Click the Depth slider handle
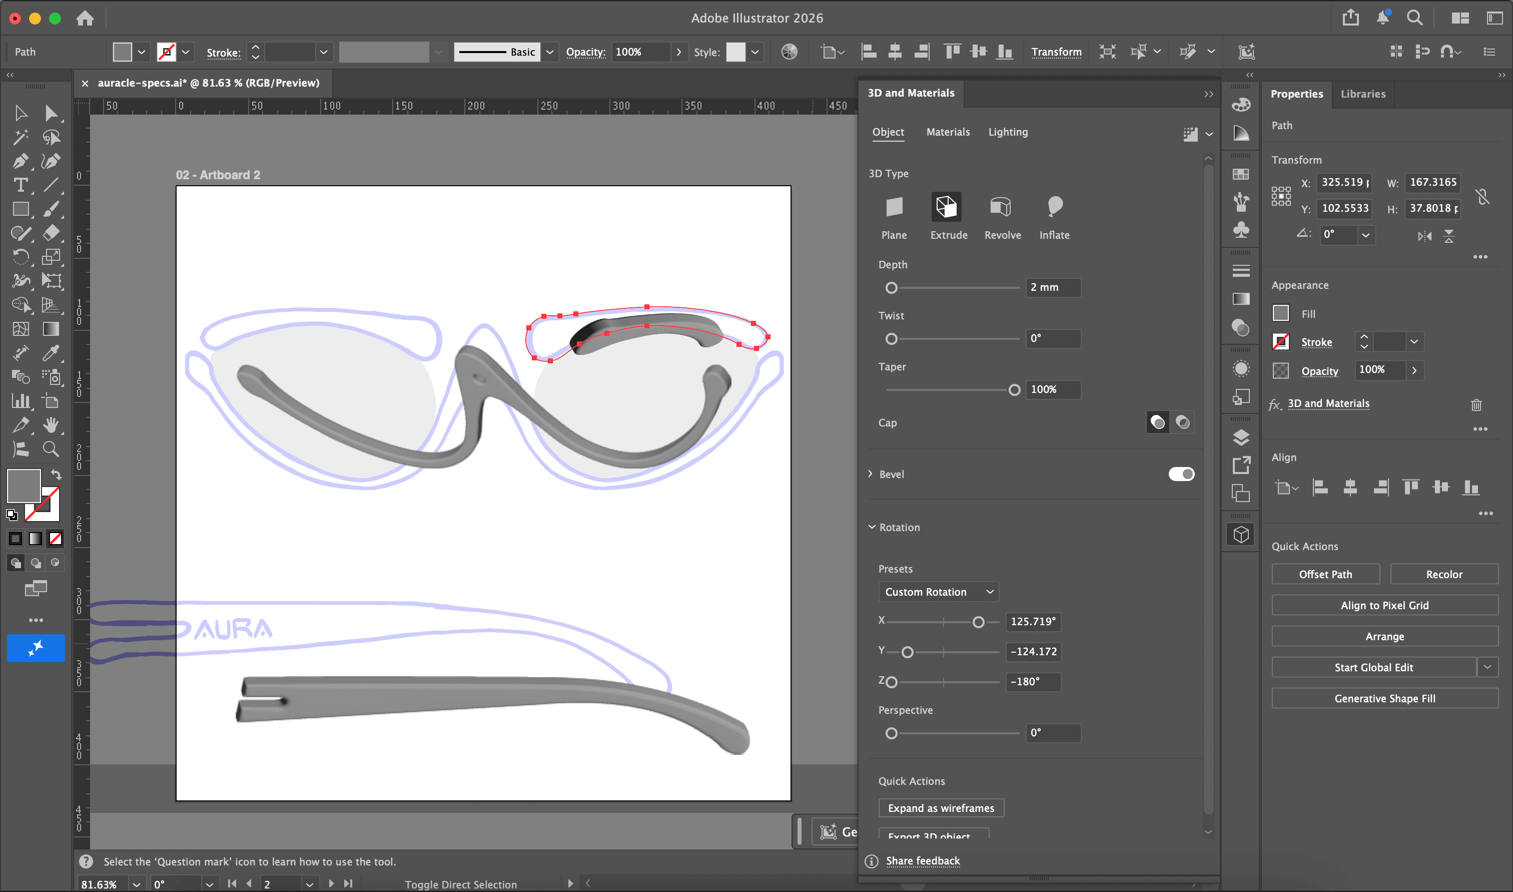1513x892 pixels. (x=892, y=288)
